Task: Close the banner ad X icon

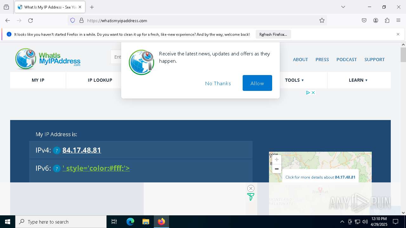Action: click(313, 92)
